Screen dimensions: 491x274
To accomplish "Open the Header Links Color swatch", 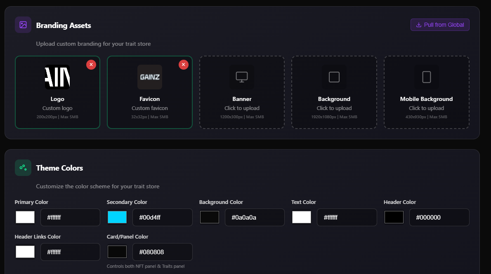I will 25,252.
